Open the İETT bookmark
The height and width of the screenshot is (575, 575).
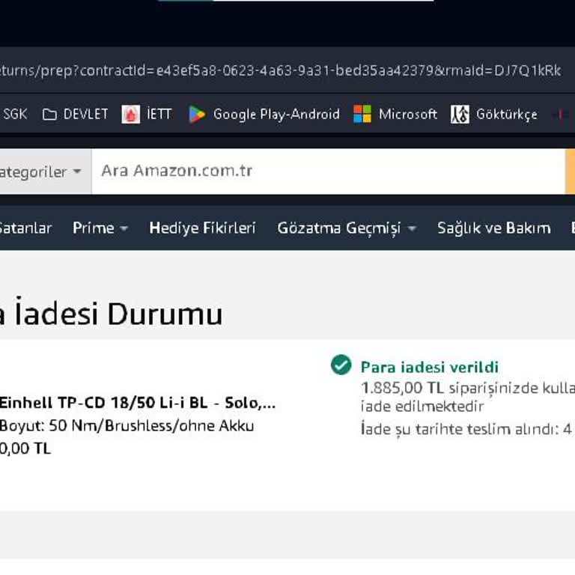(x=147, y=115)
